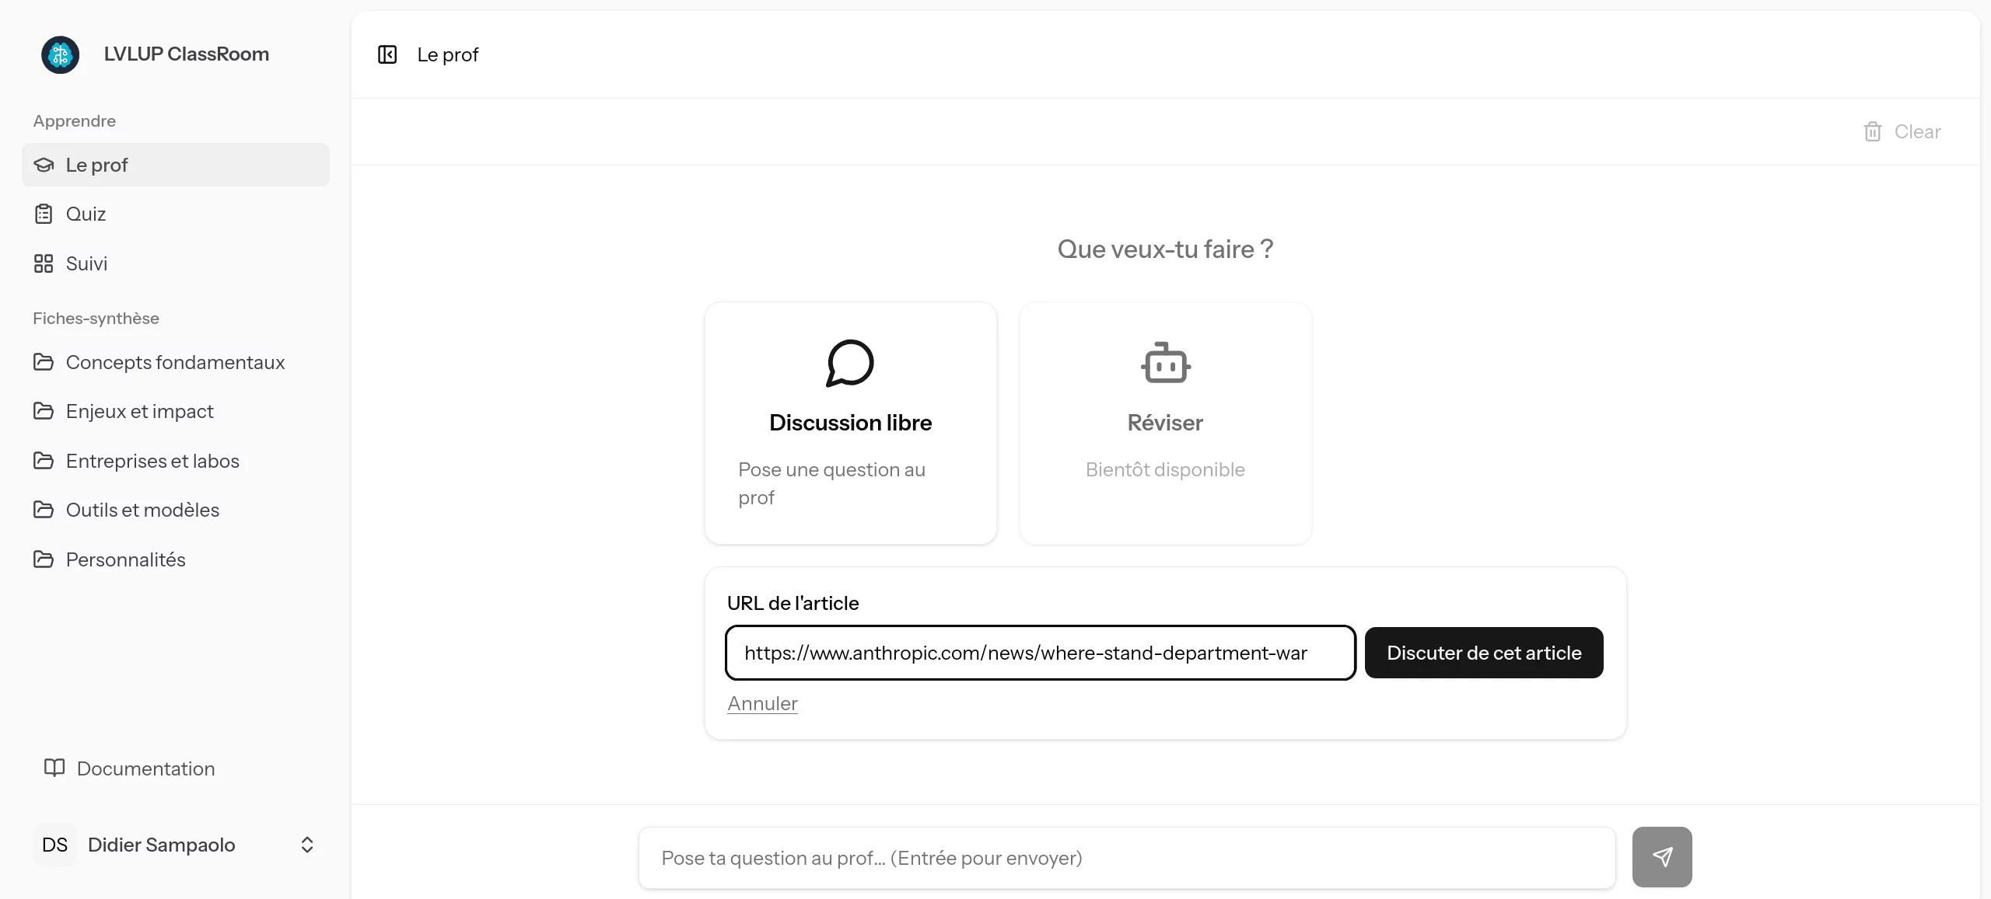Viewport: 1991px width, 899px height.
Task: Click the LVLUP ClassRoom brain logo
Action: click(x=60, y=54)
